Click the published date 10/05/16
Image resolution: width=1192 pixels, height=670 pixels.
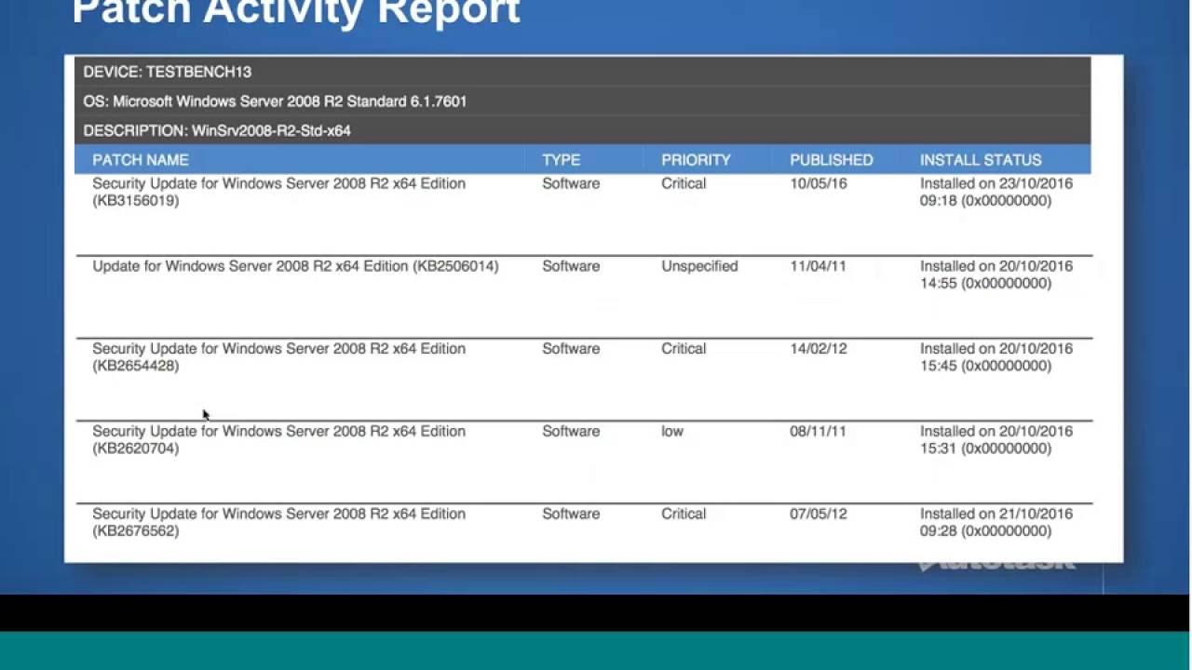pyautogui.click(x=819, y=183)
